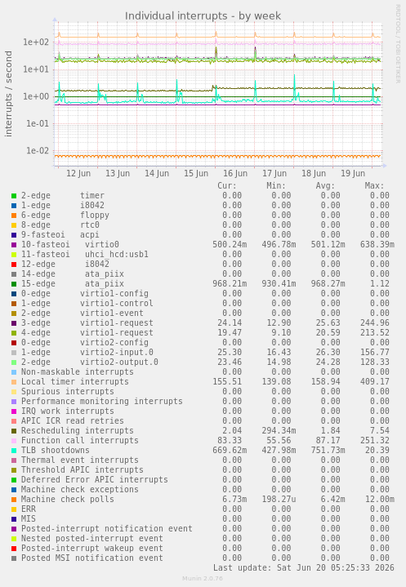This screenshot has height=587, width=406.
Task: Click the 'Nested posted-interrupt event' legend label
Action: (92, 538)
